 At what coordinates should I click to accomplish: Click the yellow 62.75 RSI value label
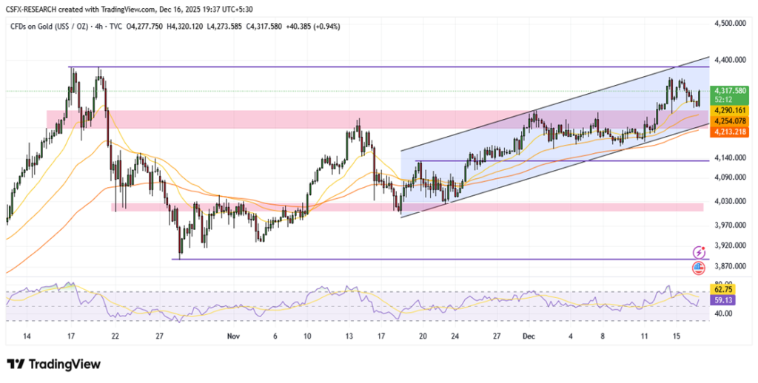coord(722,291)
